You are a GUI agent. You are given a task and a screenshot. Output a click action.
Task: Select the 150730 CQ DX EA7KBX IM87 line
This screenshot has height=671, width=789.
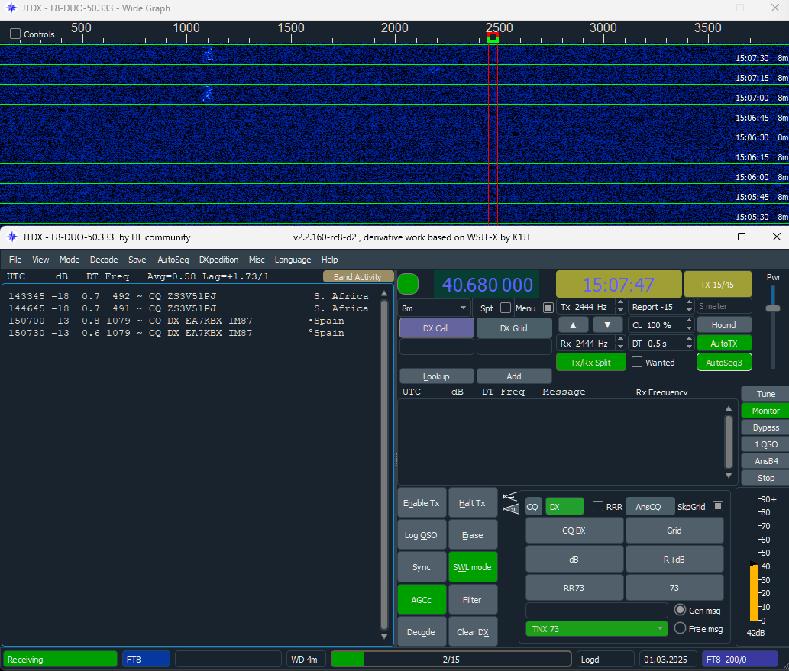[189, 333]
